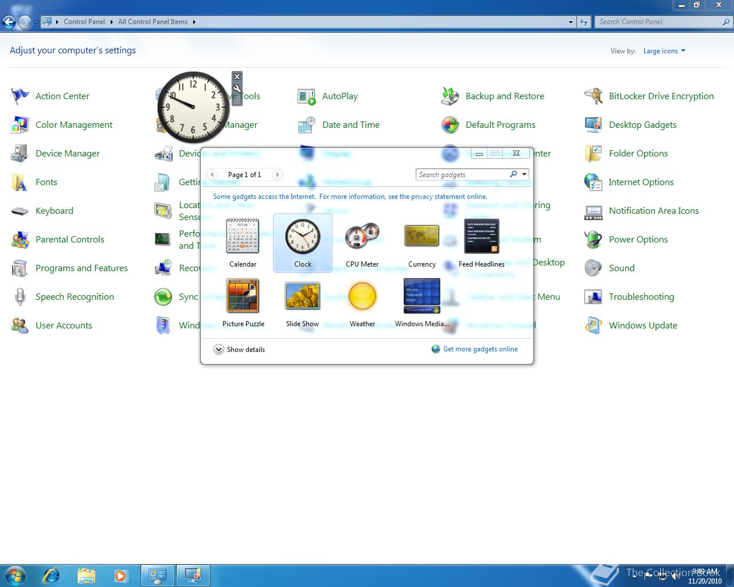
Task: Open the Ease of Access / gadgets taskbar button
Action: pyautogui.click(x=193, y=575)
